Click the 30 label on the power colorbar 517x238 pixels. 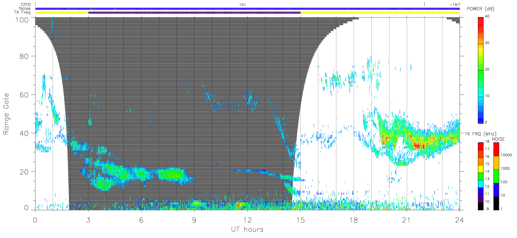point(488,43)
